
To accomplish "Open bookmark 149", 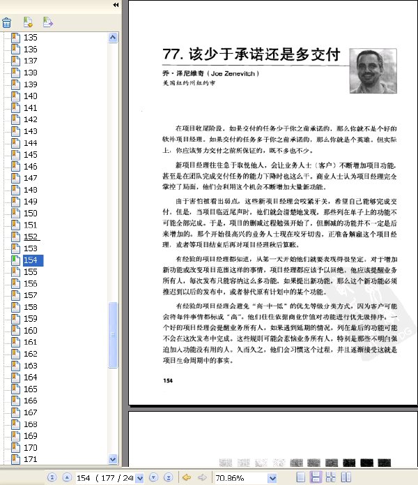I will click(30, 202).
